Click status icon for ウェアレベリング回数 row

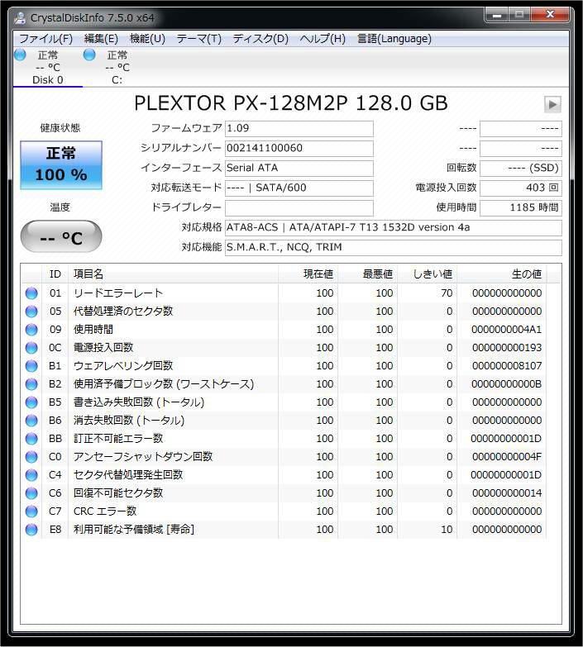point(31,366)
